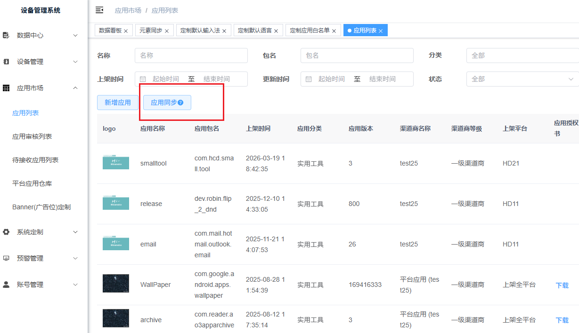
Task: Click the 预警管理 monitor icon
Action: pyautogui.click(x=6, y=258)
